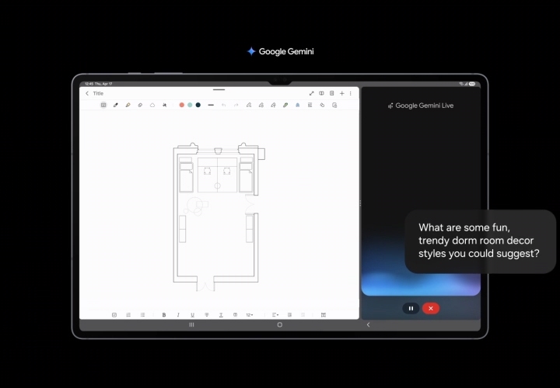Open the three-dot more options menu
The width and height of the screenshot is (560, 388).
click(350, 93)
